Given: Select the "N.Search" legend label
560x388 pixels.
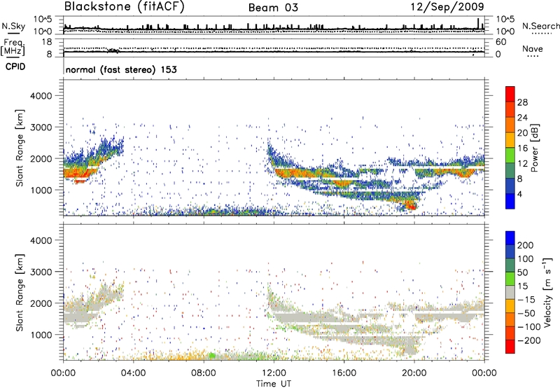Looking at the screenshot, I should [540, 26].
